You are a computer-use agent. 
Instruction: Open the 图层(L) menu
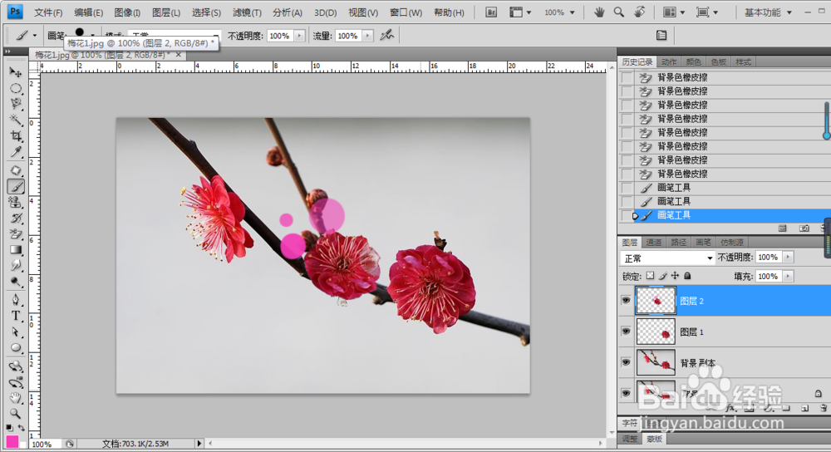166,12
